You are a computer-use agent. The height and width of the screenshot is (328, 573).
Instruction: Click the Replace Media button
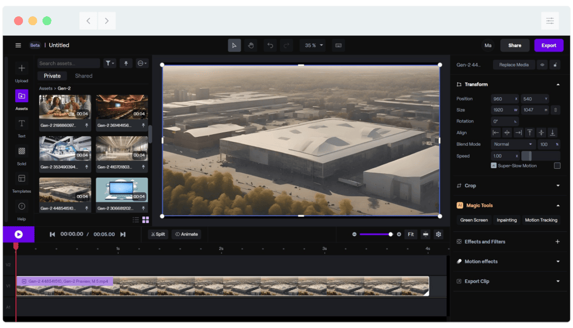(x=513, y=64)
